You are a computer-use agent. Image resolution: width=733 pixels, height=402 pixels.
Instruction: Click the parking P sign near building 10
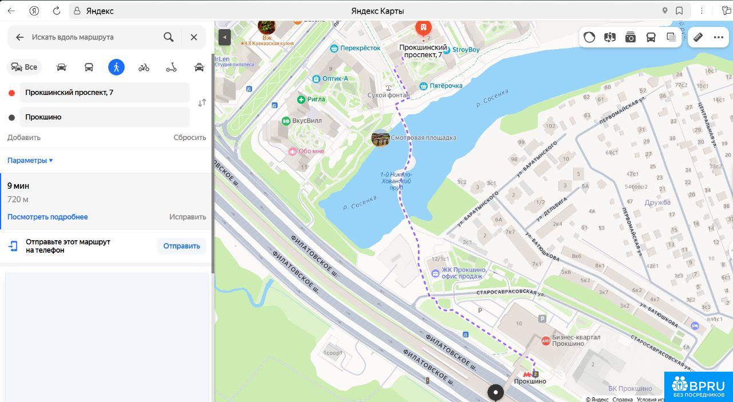pyautogui.click(x=542, y=319)
